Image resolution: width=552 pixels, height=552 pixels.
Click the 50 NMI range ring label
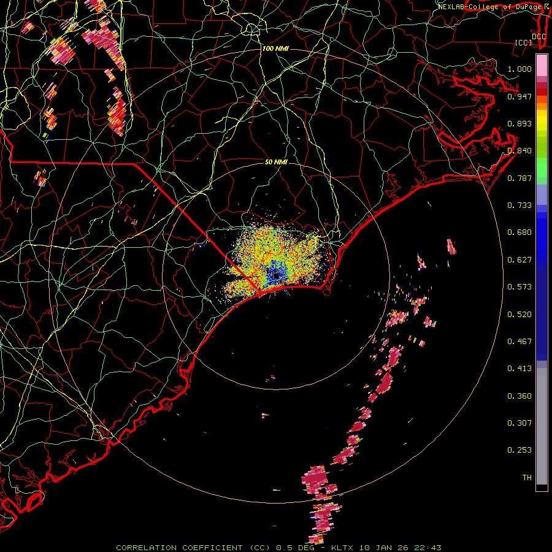pos(276,162)
